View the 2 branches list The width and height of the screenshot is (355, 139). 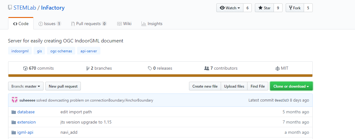(x=99, y=68)
